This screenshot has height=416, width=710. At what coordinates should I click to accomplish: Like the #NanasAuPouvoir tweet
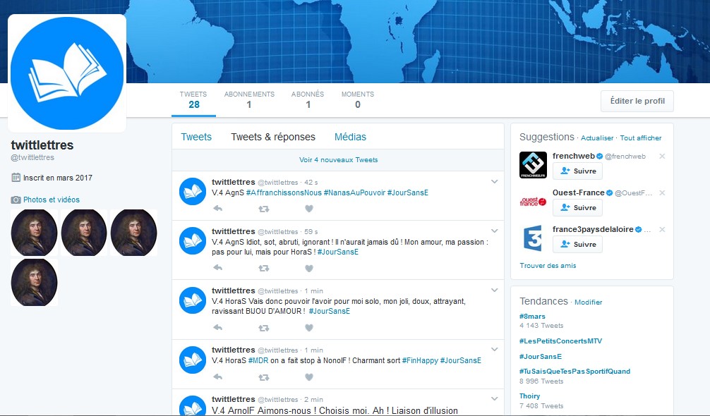[308, 209]
